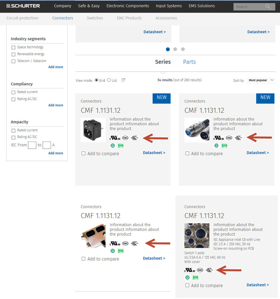
Task: Open Datasheet link of fourth product
Action: [258, 285]
